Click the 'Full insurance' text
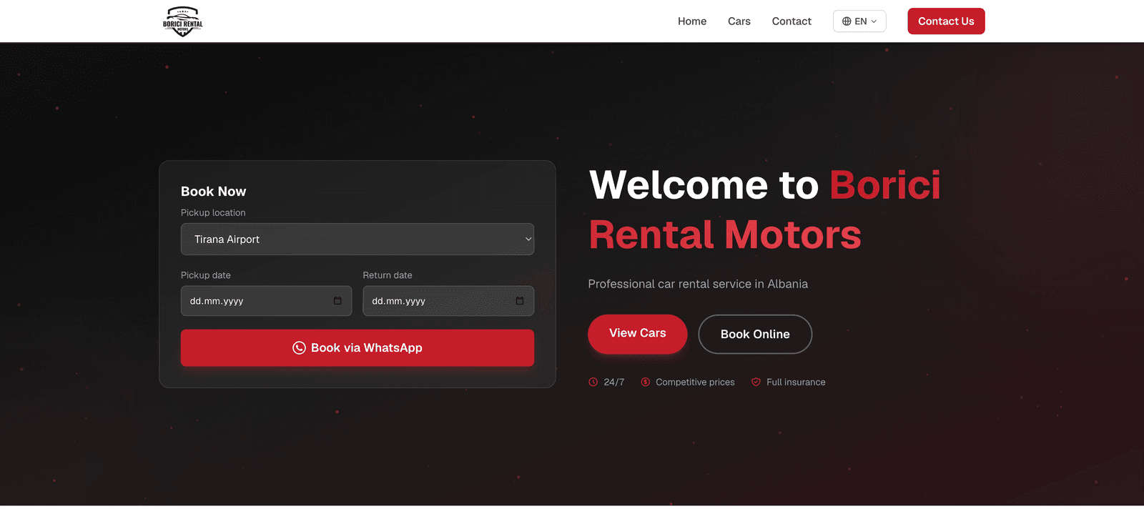 (796, 382)
